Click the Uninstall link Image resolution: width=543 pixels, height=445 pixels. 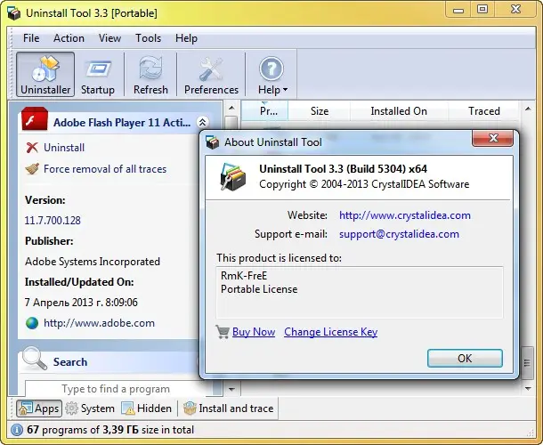coord(64,148)
